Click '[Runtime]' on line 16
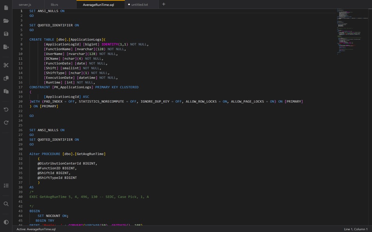372x232 pixels. [x=53, y=82]
